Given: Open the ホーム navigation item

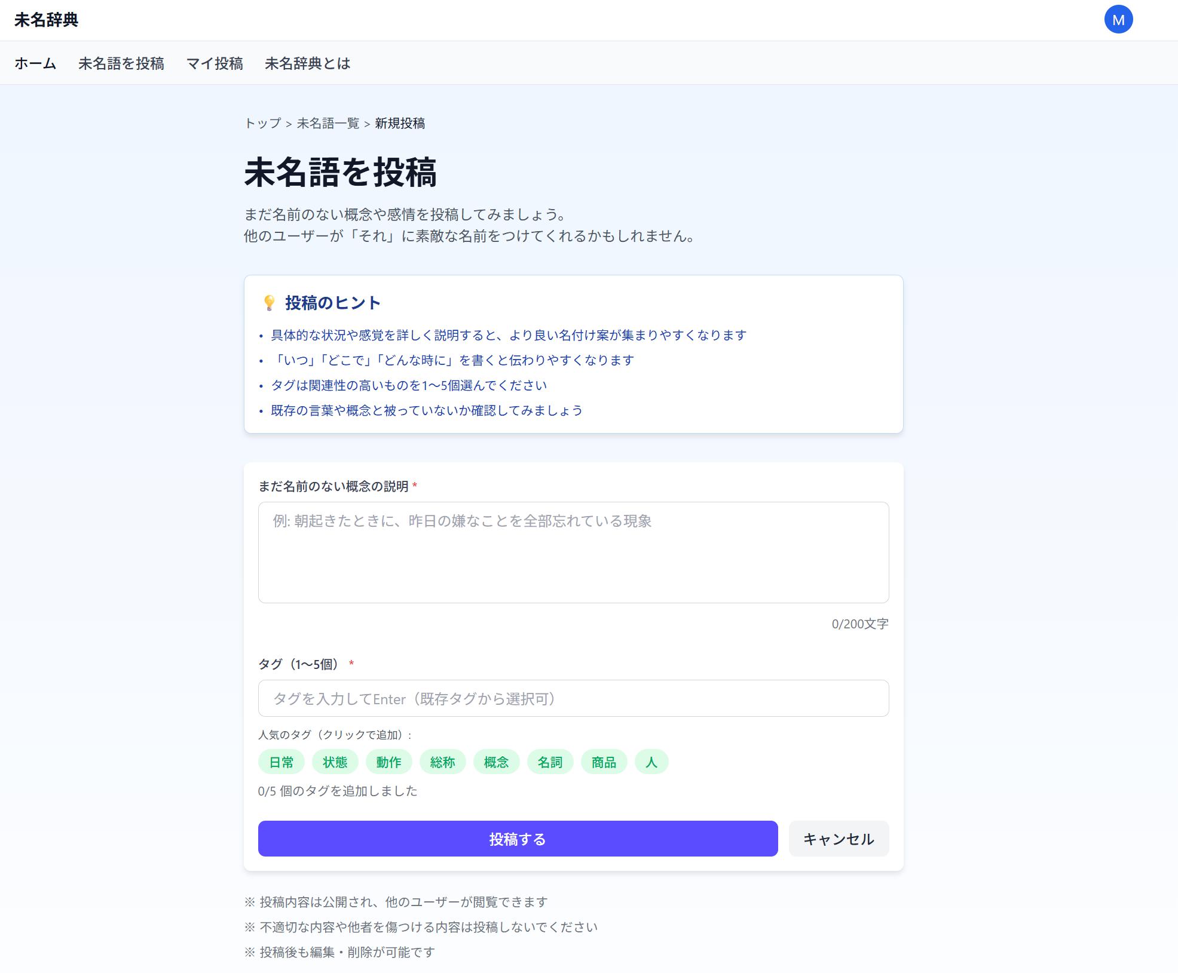Looking at the screenshot, I should [35, 63].
